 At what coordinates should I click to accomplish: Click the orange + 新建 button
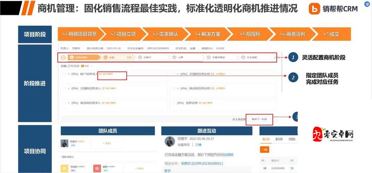[x=265, y=149]
